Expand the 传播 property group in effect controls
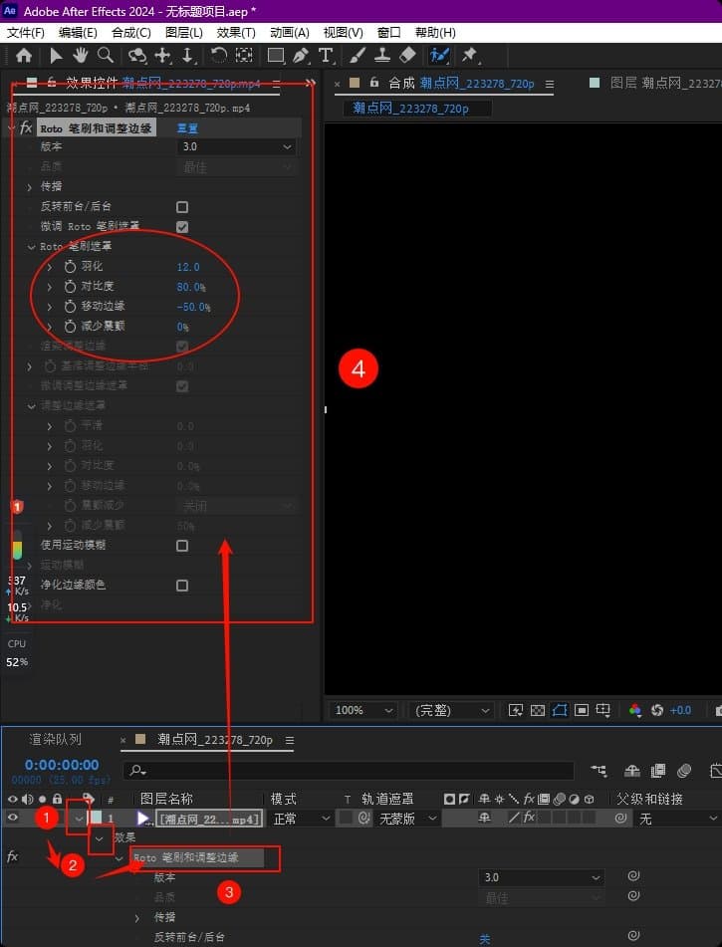Screen dimensions: 722x947 point(30,187)
